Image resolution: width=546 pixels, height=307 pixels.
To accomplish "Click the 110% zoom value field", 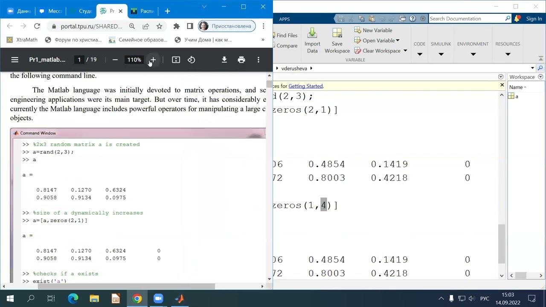I will coord(134,60).
